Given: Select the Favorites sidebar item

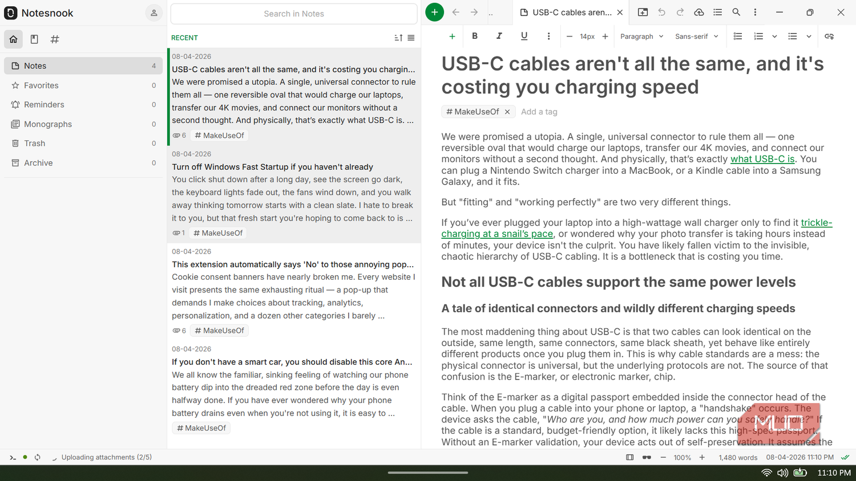Looking at the screenshot, I should coord(83,85).
